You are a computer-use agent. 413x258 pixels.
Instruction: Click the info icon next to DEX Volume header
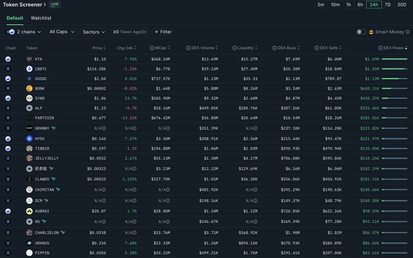[x=188, y=48]
